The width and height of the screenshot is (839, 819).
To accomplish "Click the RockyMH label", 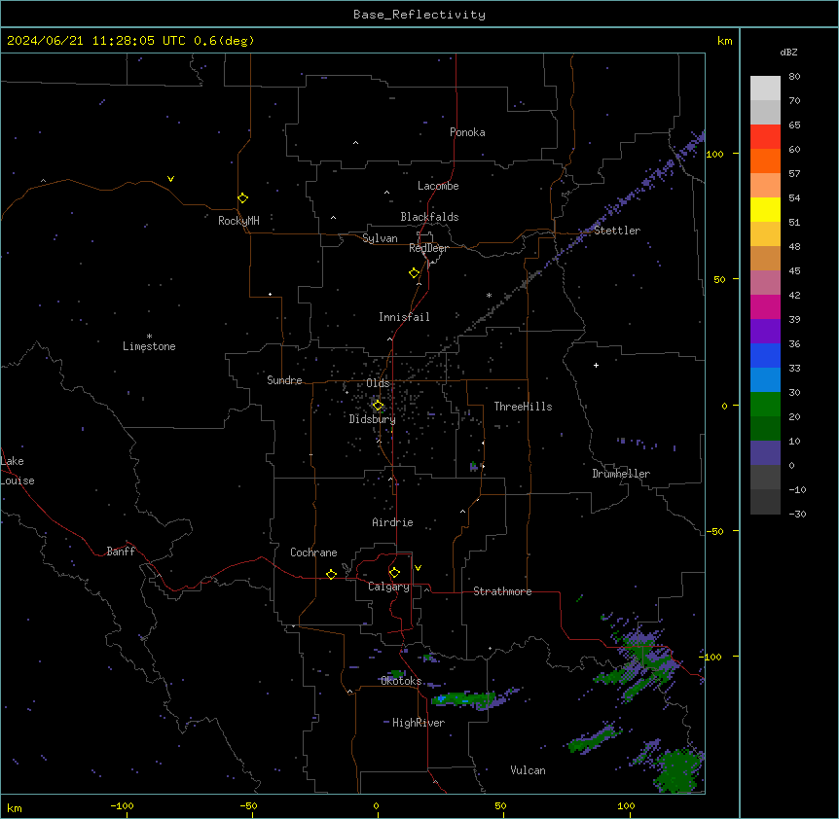I will [238, 221].
